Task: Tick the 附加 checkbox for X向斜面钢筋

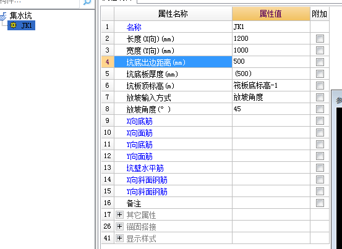Action: tap(320, 180)
